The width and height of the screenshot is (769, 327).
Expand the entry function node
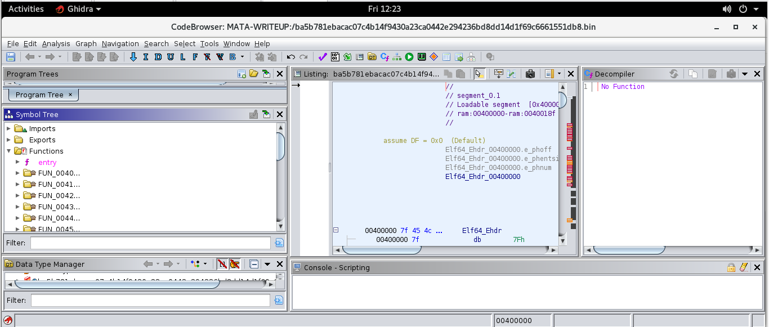pyautogui.click(x=17, y=162)
